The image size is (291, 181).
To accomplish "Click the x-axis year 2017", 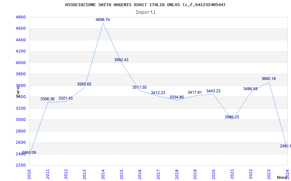I will coord(158,174).
